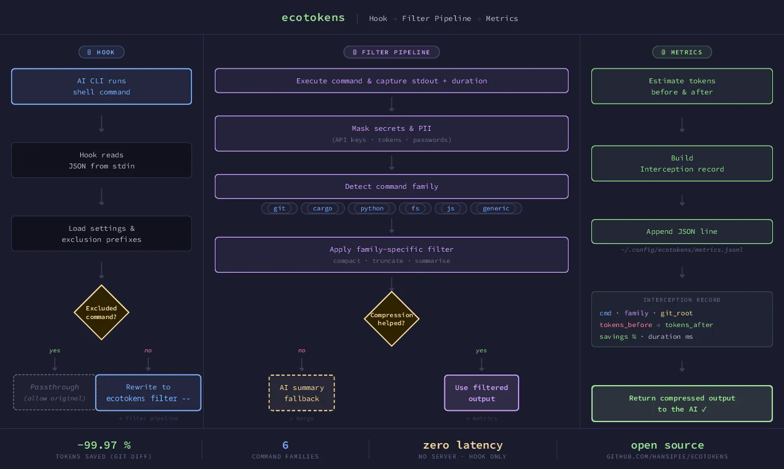Click the '→ filter pipeline' note
Viewport: 784px width, 469px height.
[148, 418]
